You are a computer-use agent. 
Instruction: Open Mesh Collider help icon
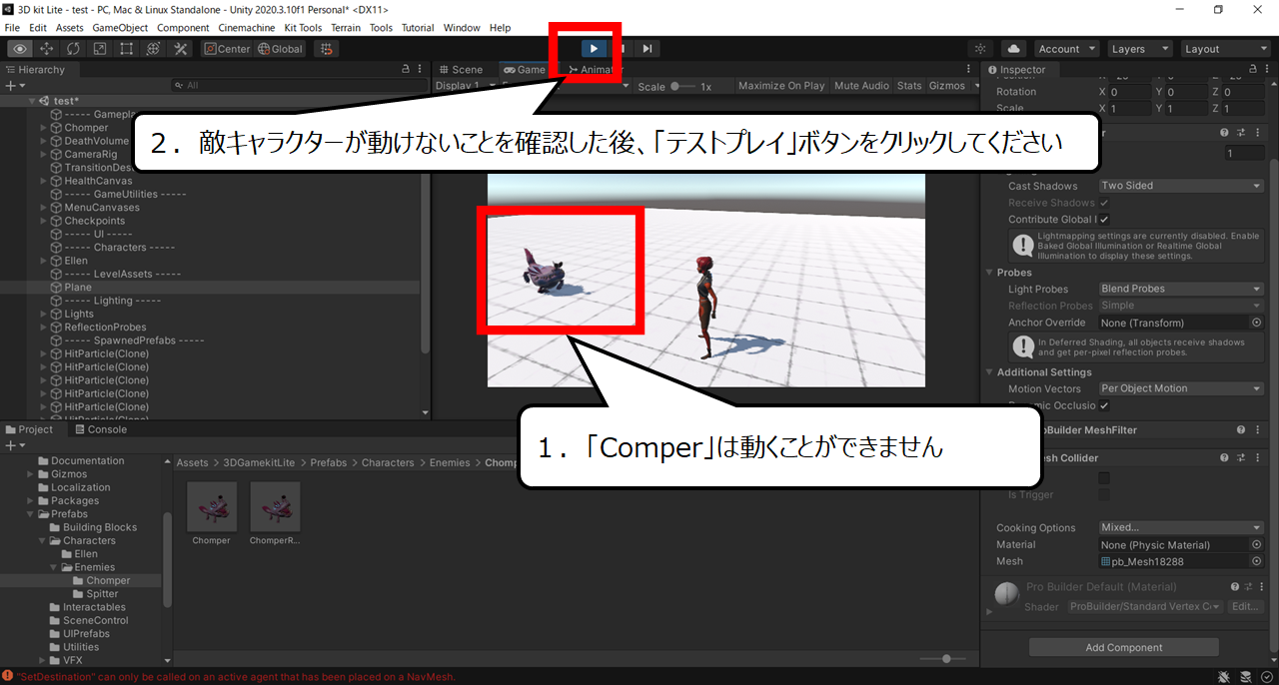click(1225, 457)
